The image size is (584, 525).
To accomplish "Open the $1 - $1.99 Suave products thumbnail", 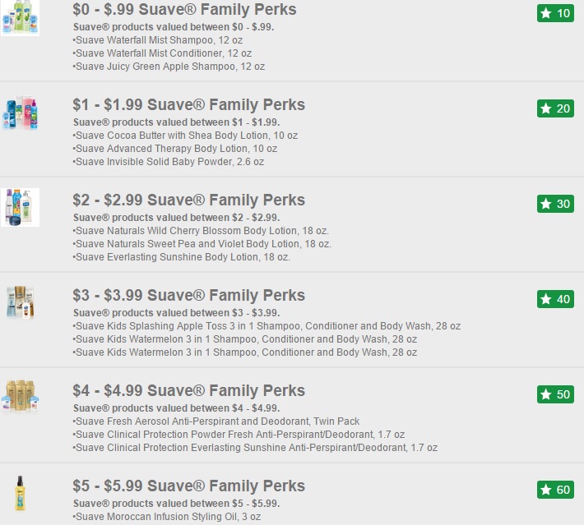I will (x=20, y=113).
